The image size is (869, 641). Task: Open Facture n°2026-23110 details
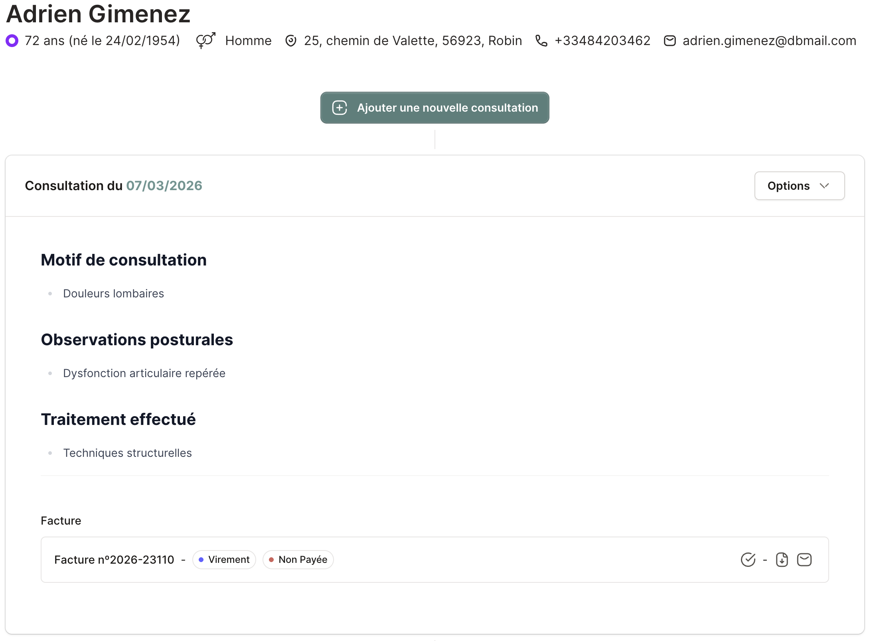point(114,559)
